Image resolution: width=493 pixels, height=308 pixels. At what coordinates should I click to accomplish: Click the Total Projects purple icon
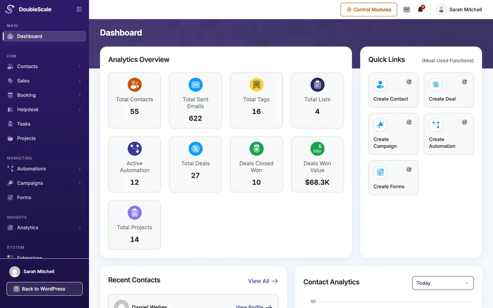134,213
